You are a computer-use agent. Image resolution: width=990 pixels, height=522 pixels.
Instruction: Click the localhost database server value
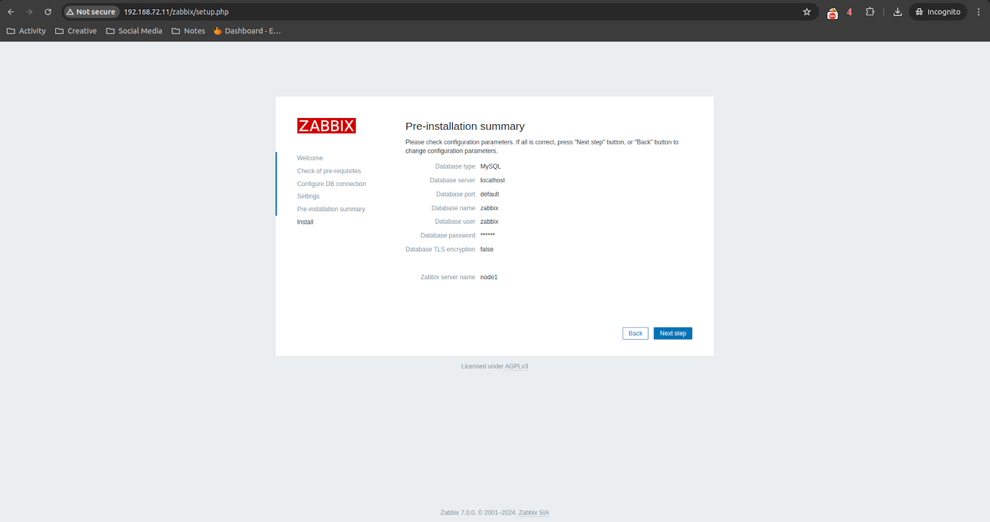(493, 180)
